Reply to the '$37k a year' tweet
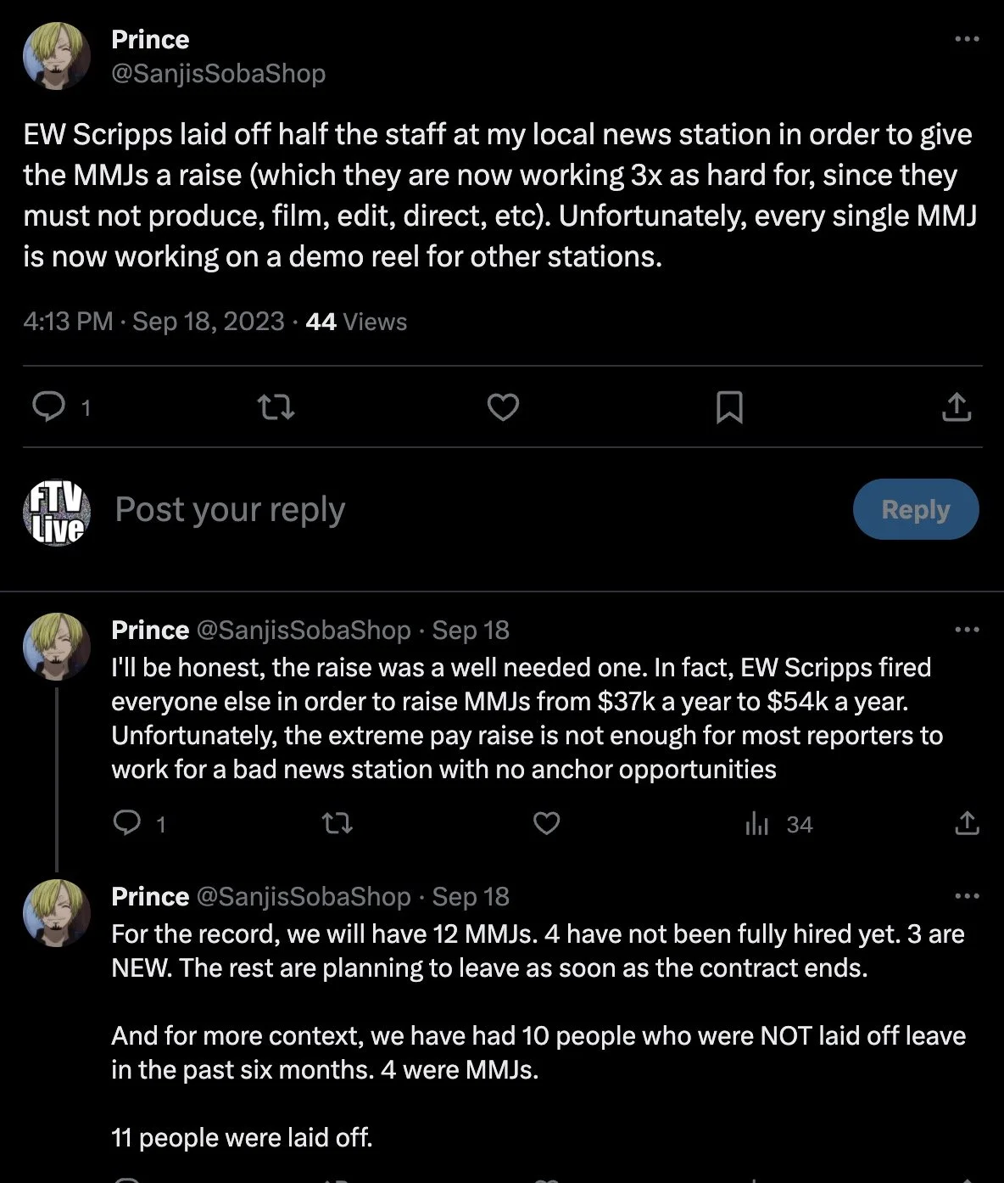 pyautogui.click(x=127, y=823)
